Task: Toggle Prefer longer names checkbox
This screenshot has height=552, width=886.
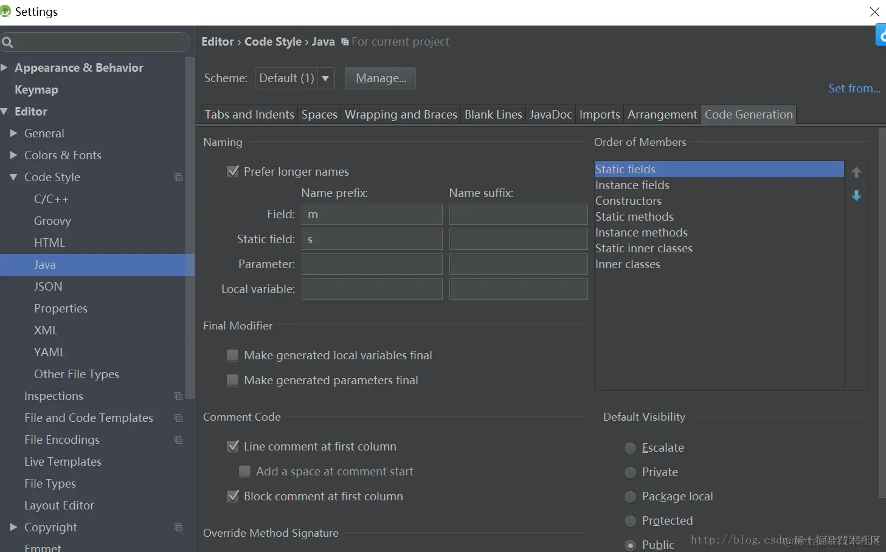Action: click(232, 171)
